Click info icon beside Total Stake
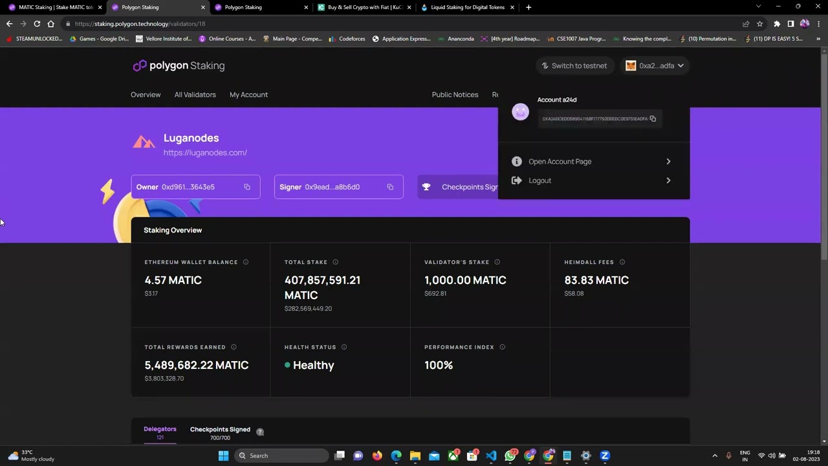 click(x=335, y=262)
